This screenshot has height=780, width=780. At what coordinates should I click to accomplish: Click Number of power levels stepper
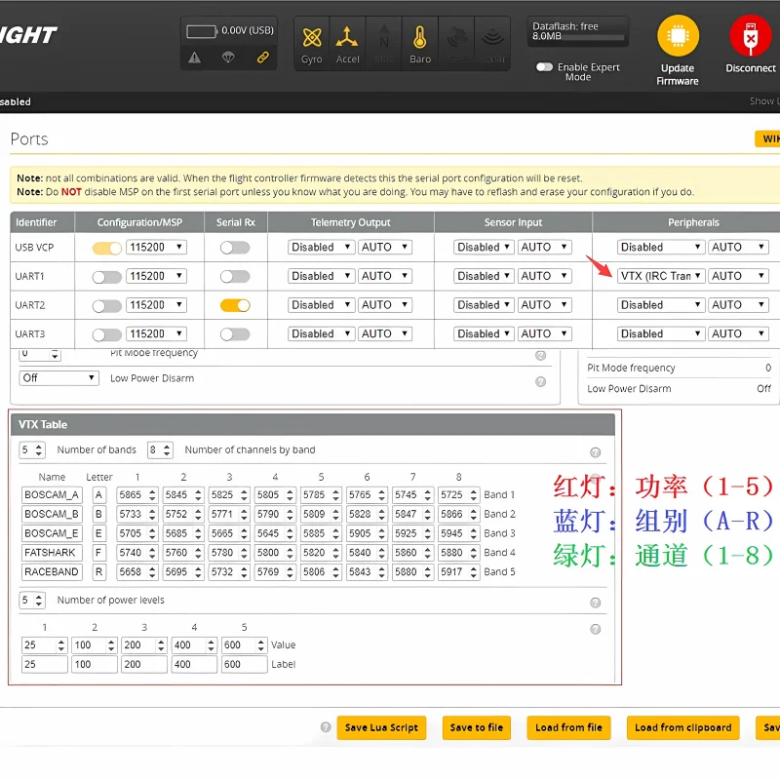(x=32, y=601)
